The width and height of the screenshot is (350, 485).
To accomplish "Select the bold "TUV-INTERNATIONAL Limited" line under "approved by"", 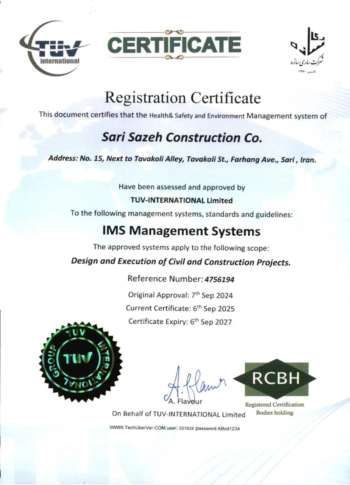I will point(181,200).
